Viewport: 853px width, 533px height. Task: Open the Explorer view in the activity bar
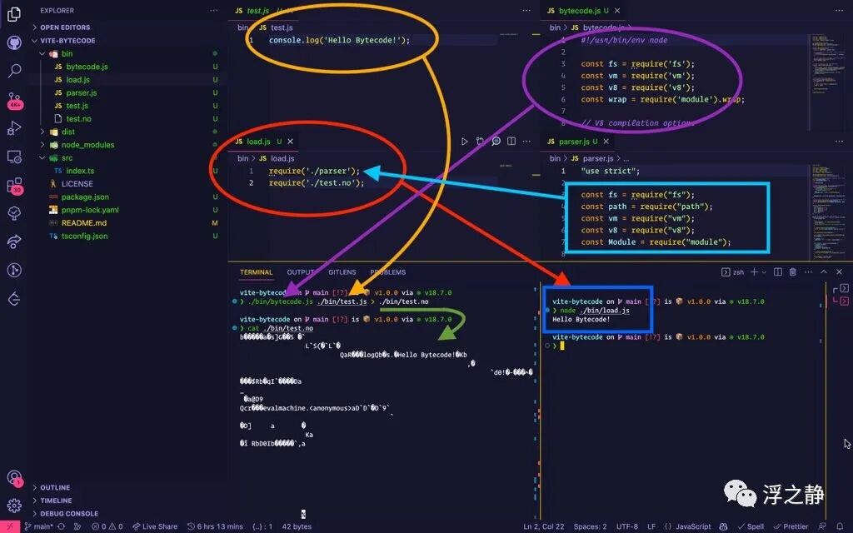[x=14, y=14]
